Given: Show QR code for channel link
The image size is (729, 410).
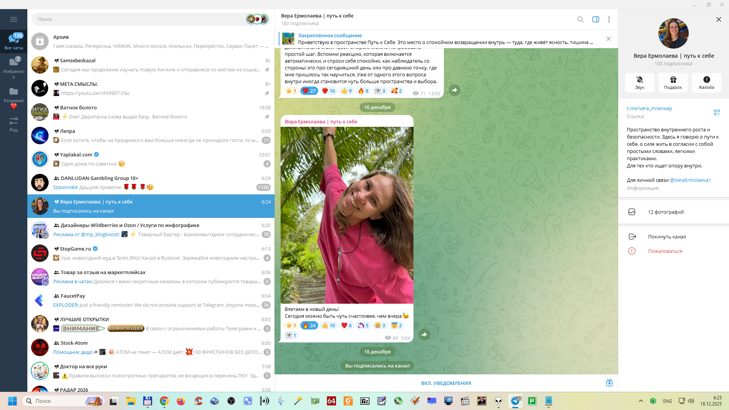Looking at the screenshot, I should [716, 112].
